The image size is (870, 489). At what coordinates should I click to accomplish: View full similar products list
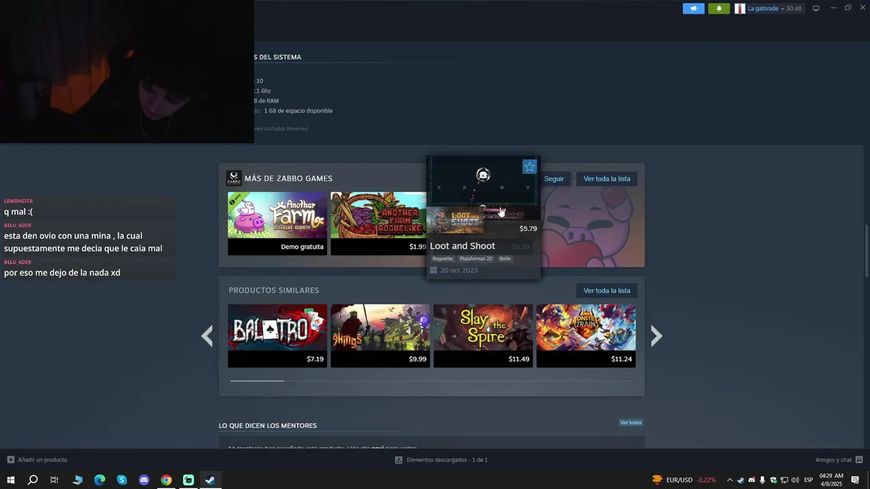(606, 291)
